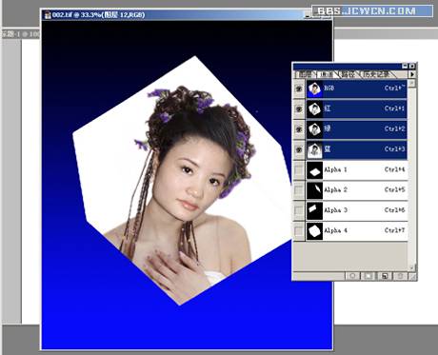
Task: Hide the RGB composite channel eye
Action: point(299,89)
